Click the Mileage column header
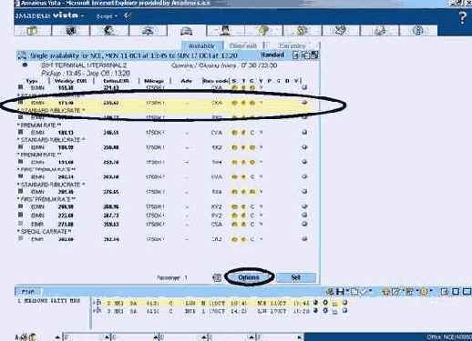The image size is (472, 341). [x=154, y=81]
